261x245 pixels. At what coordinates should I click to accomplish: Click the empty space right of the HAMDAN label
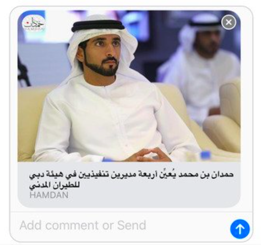point(150,195)
